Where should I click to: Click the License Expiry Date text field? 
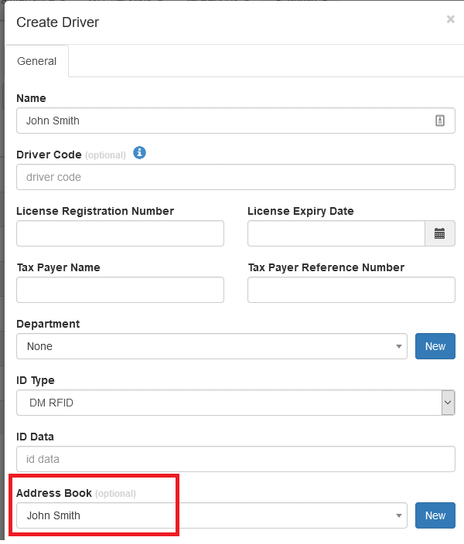336,233
